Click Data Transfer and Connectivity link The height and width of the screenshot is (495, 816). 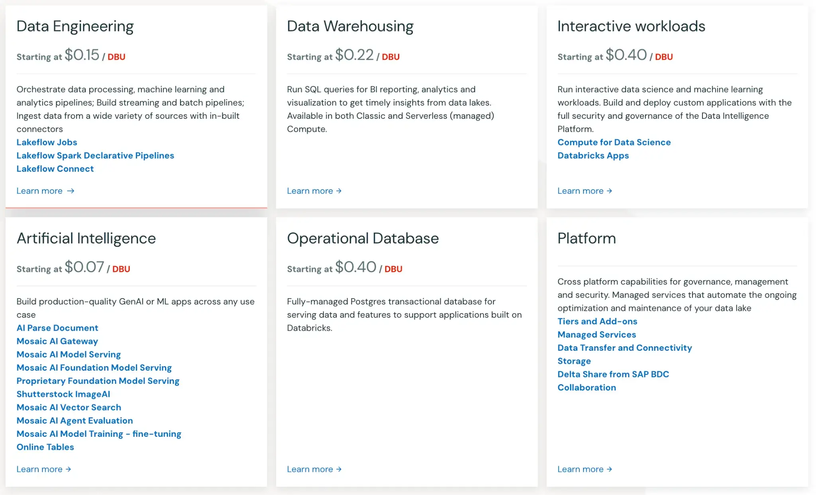click(x=624, y=348)
